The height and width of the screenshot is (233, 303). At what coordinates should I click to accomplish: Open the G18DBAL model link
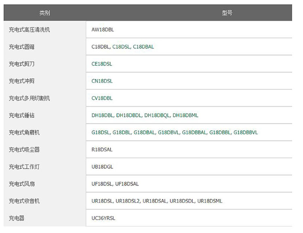pos(144,132)
